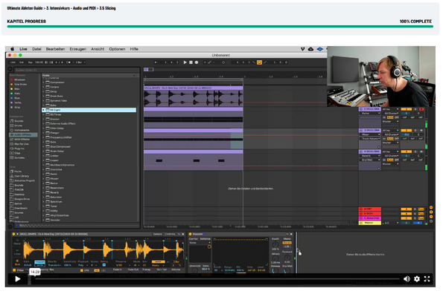
Task: Open the Ansicht menu
Action: (98, 49)
